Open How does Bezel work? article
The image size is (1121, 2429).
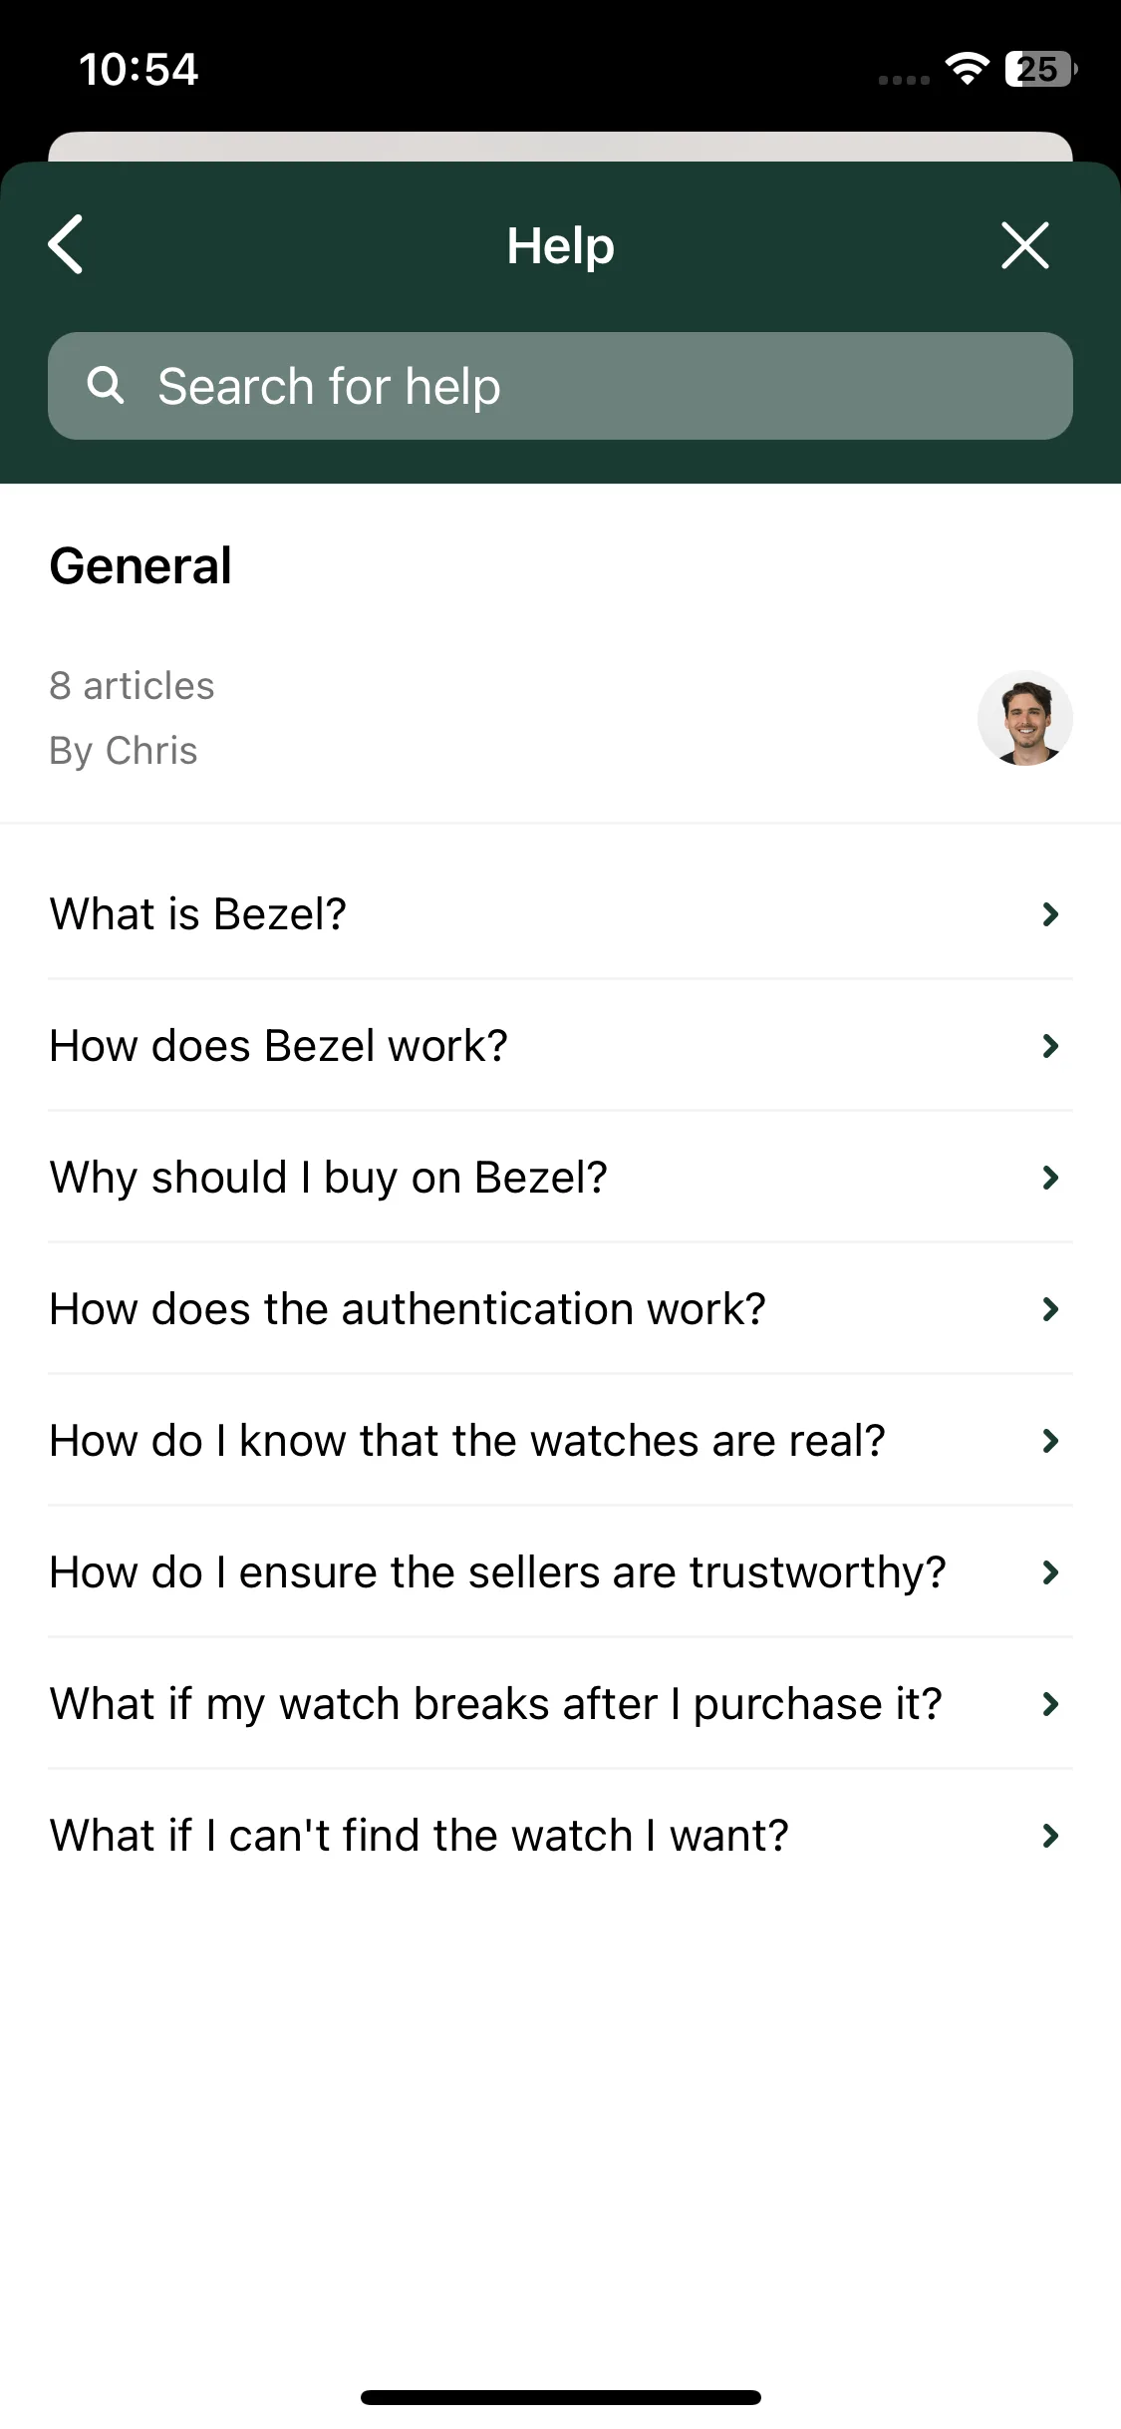point(560,1045)
